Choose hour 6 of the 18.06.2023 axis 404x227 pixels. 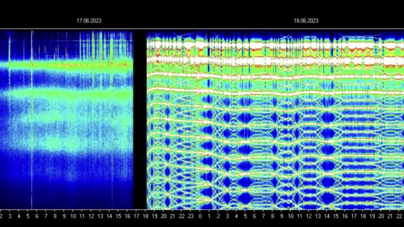254,216
